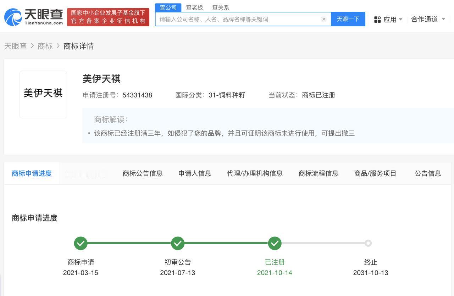Clear the search box with X icon
Viewport: 454px width, 296px height.
tap(323, 19)
